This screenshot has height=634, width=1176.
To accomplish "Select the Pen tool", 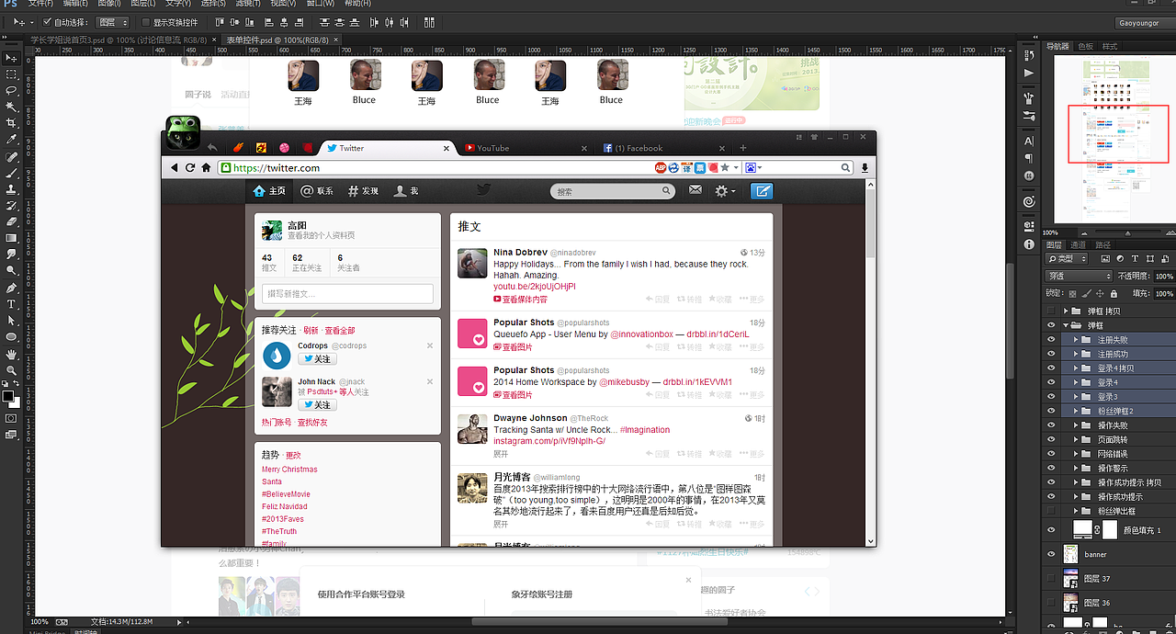I will tap(11, 287).
